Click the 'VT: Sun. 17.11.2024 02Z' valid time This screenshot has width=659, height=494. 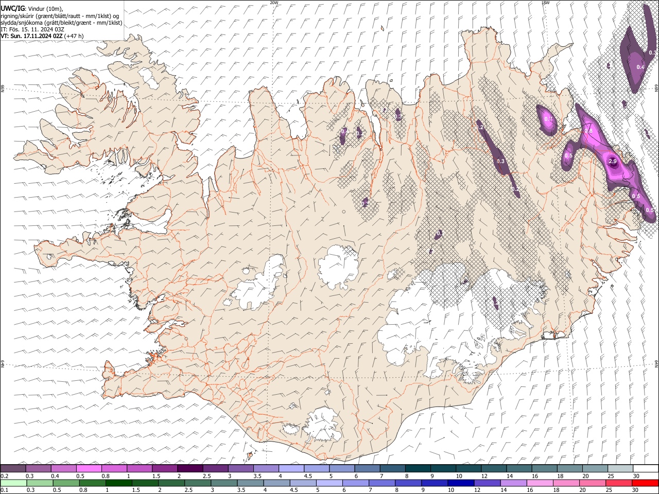pos(31,36)
